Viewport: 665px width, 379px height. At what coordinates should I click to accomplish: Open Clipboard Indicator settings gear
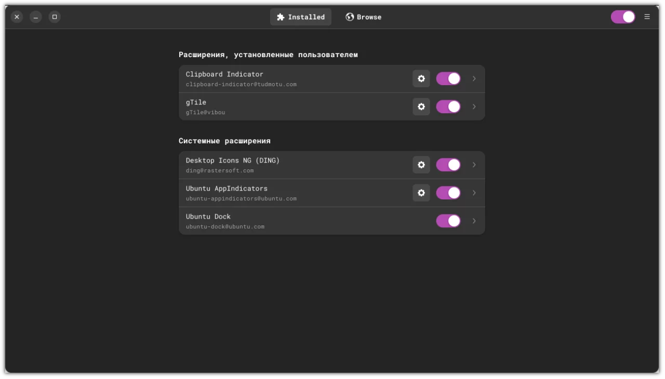coord(421,78)
